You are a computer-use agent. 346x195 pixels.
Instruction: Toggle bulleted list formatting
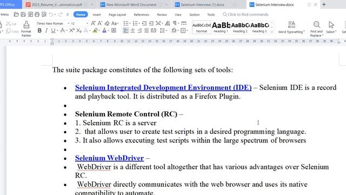pos(126,23)
